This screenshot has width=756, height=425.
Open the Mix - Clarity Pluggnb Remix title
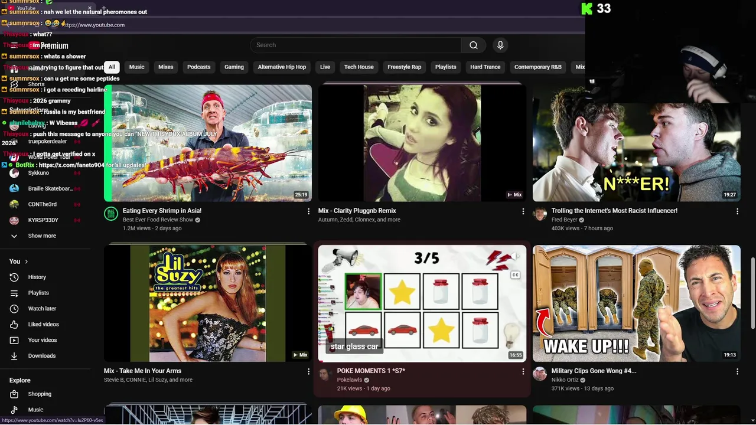[x=357, y=211]
